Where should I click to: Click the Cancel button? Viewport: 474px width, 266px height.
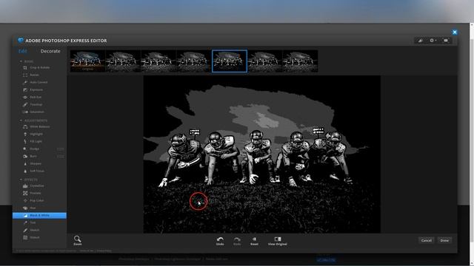427,240
